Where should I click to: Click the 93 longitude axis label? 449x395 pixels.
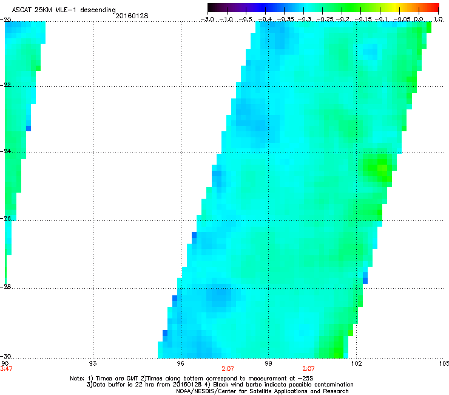click(93, 363)
